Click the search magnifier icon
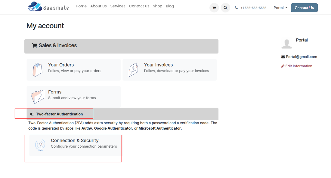The height and width of the screenshot is (178, 331). [x=225, y=8]
